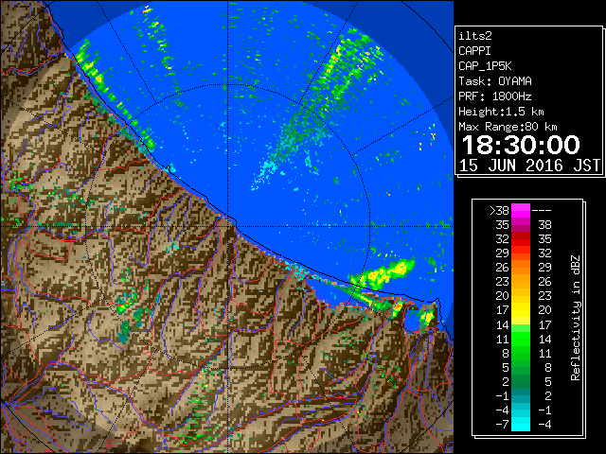Click the ilts2 label in the info box
This screenshot has width=606, height=454.
click(475, 36)
